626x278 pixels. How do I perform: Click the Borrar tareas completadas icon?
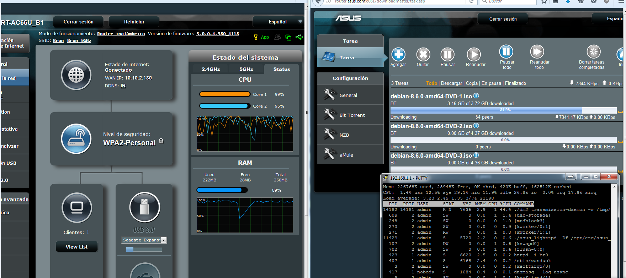(594, 52)
